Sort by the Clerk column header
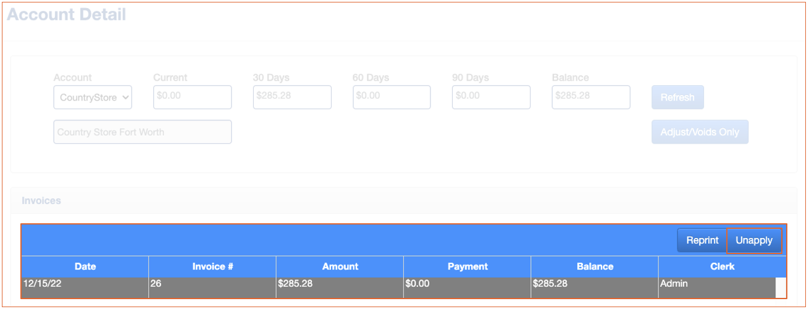The height and width of the screenshot is (309, 809). 722,266
